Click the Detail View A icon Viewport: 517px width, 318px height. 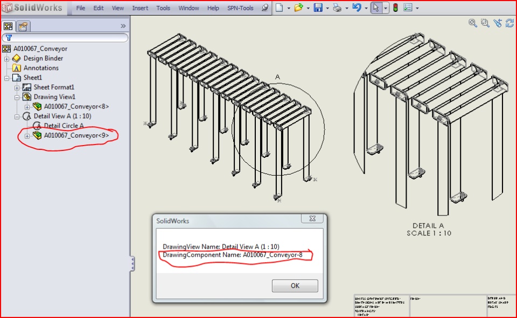(27, 116)
